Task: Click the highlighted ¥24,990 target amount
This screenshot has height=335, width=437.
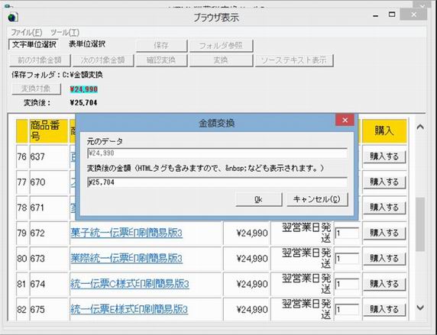Action: tap(83, 89)
